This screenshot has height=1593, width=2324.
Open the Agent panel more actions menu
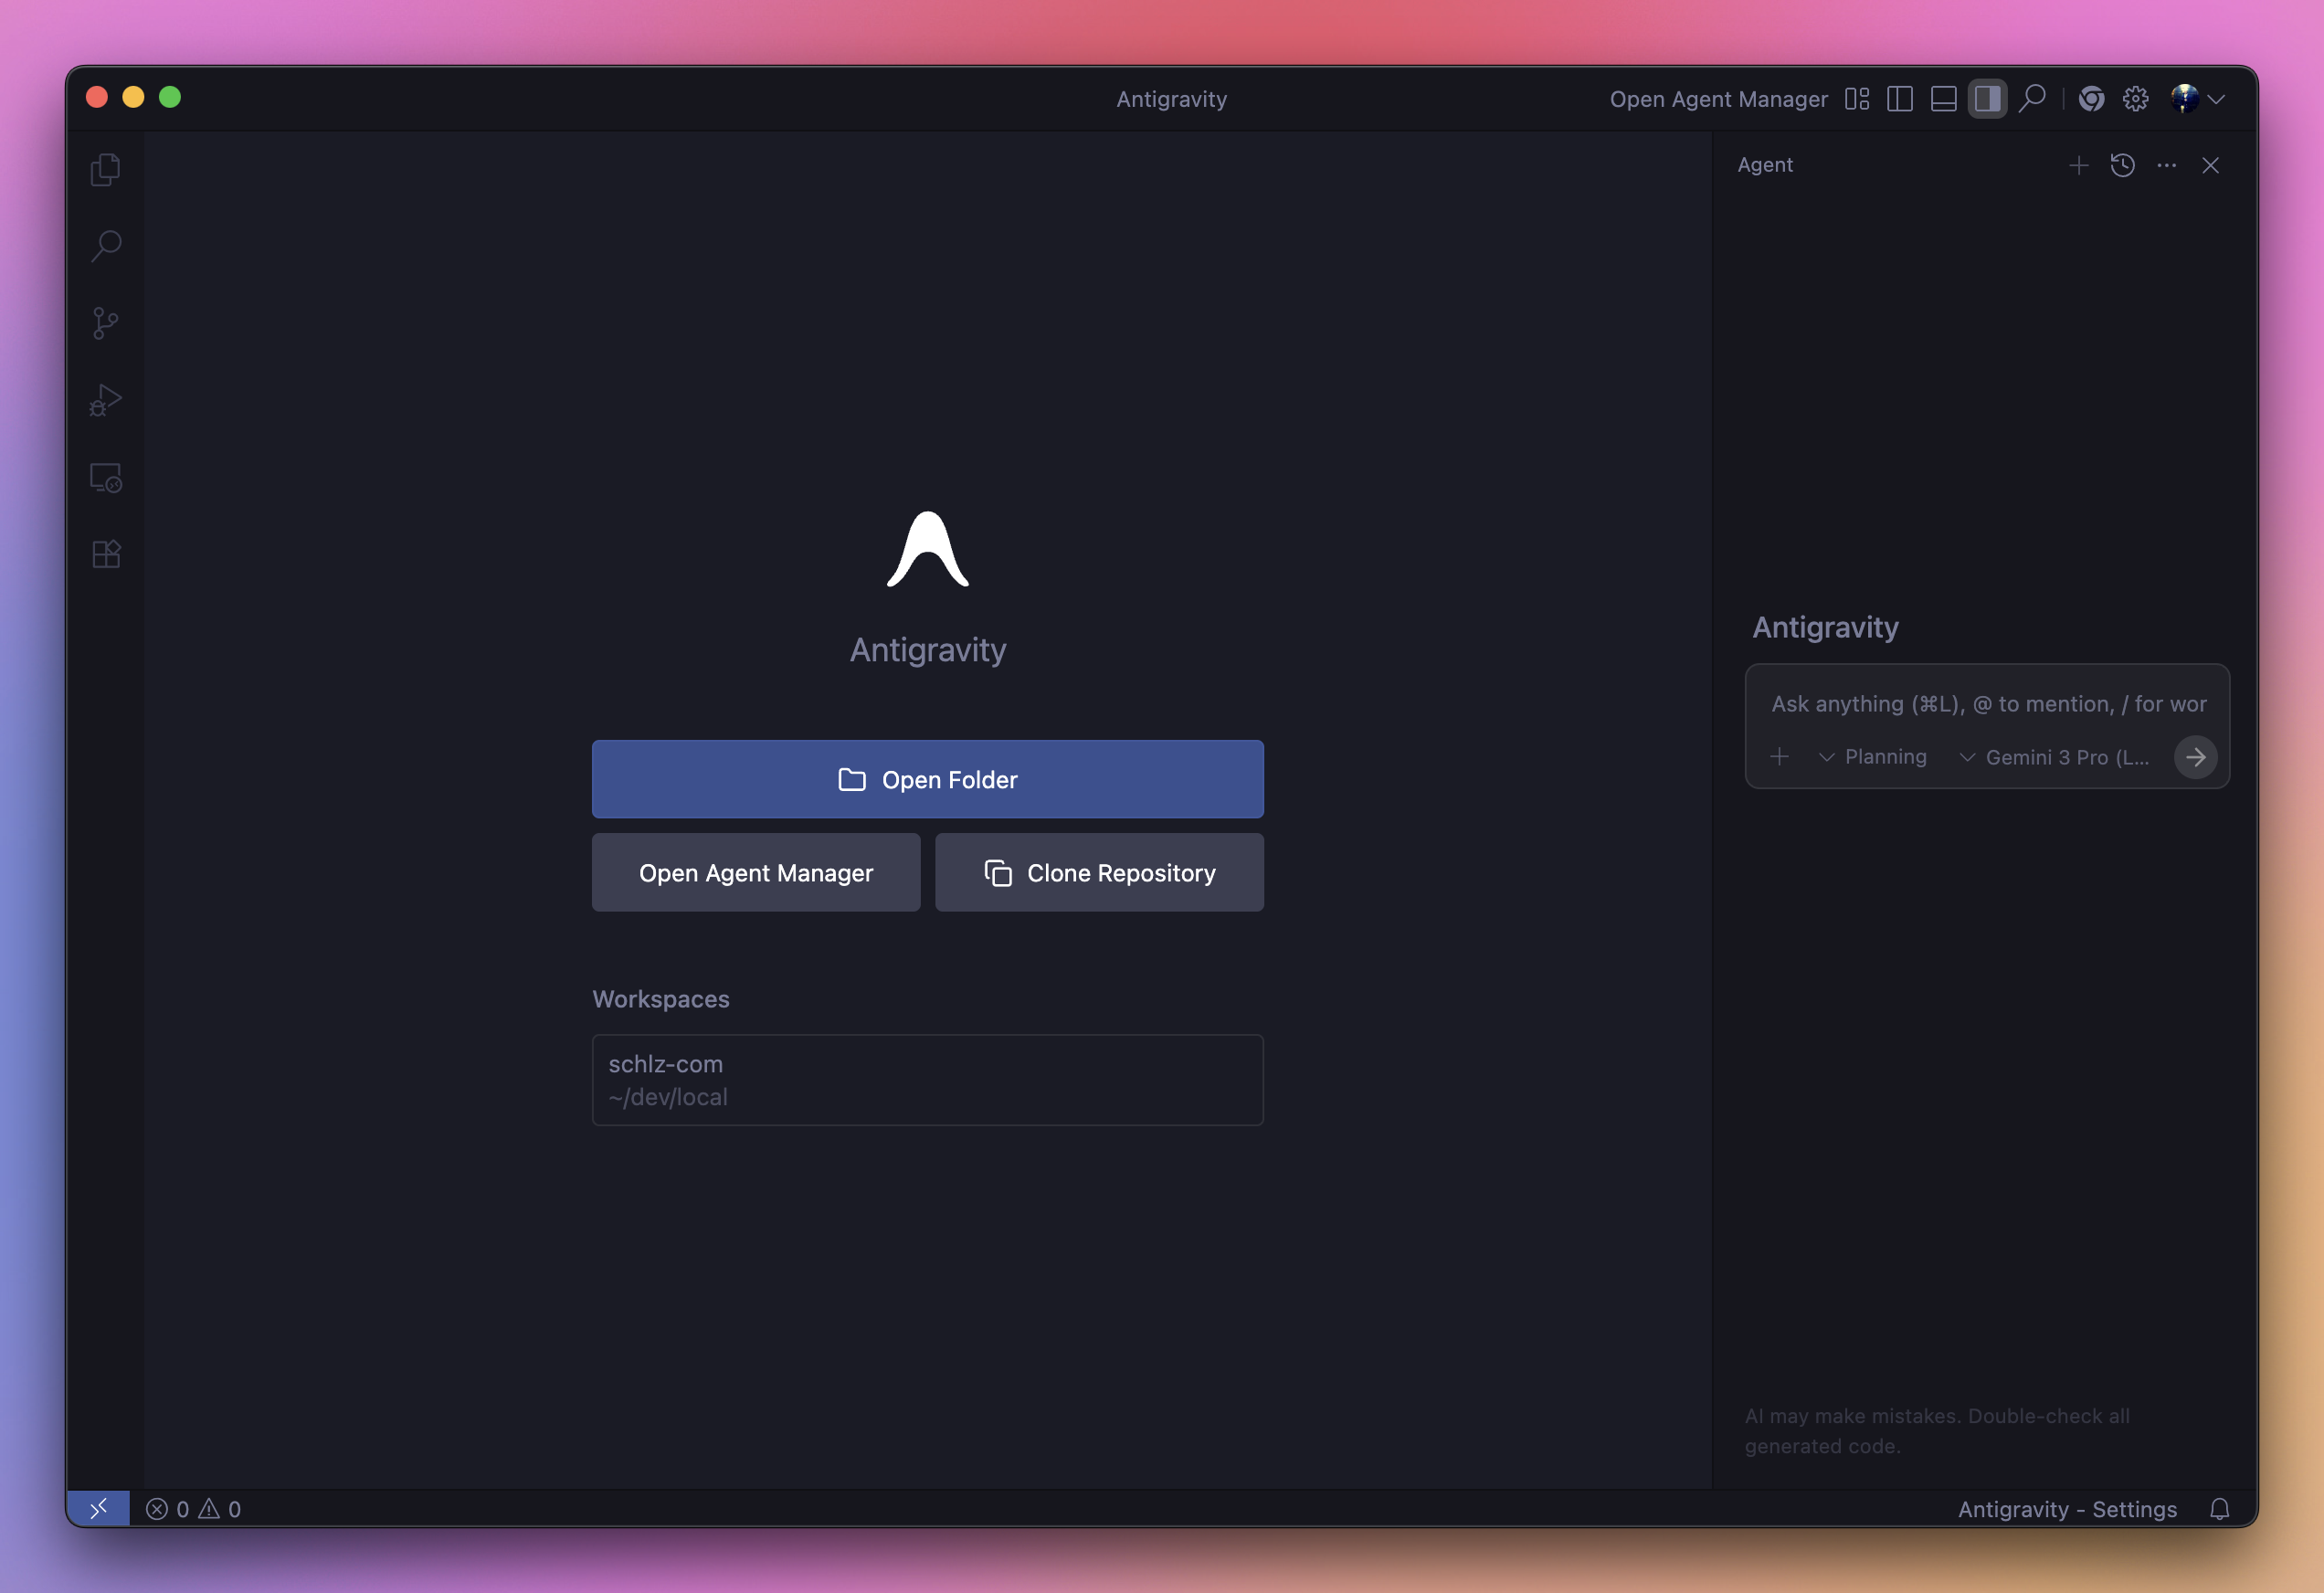click(x=2167, y=165)
